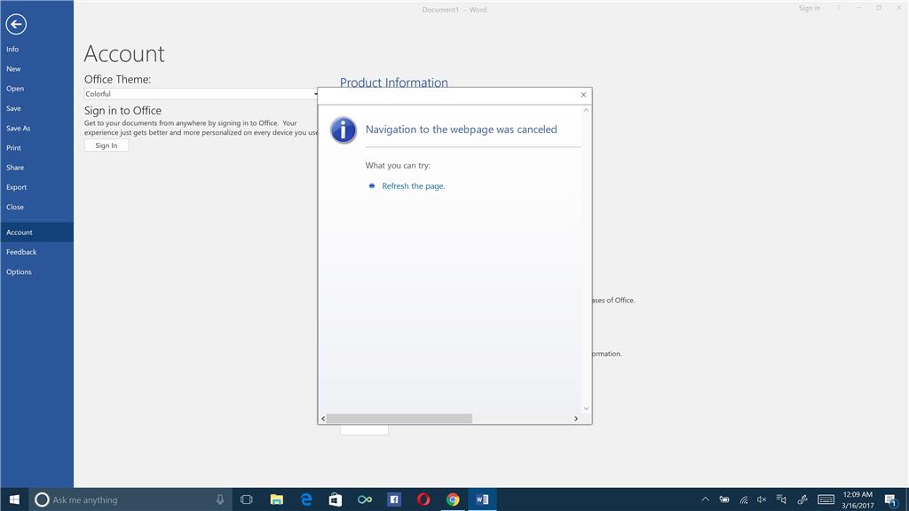
Task: Unmute the system volume
Action: pyautogui.click(x=761, y=499)
